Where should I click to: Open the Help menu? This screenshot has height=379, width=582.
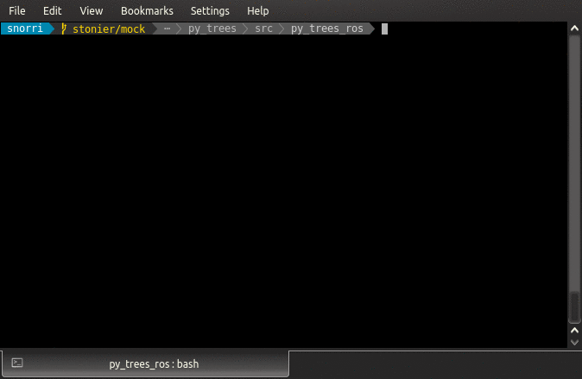click(257, 10)
